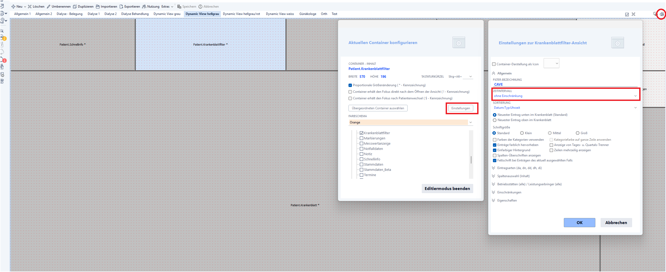Switch to Dynamic View grau tab
The image size is (666, 272).
coord(167,14)
